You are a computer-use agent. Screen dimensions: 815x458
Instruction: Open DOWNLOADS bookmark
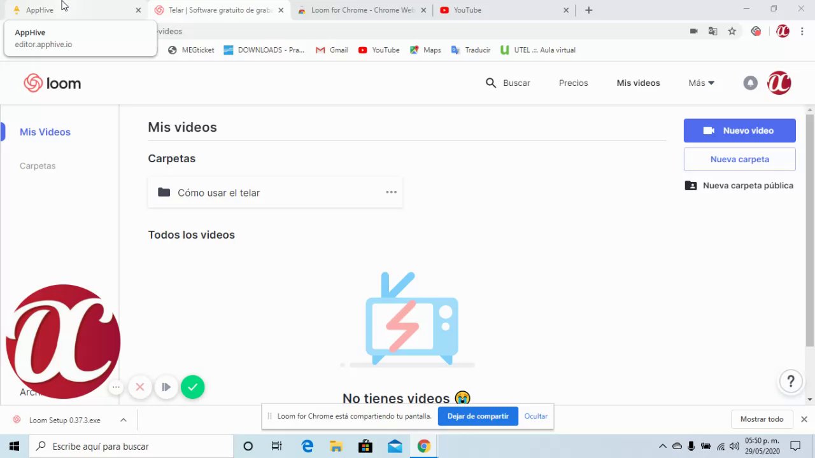[x=264, y=50]
